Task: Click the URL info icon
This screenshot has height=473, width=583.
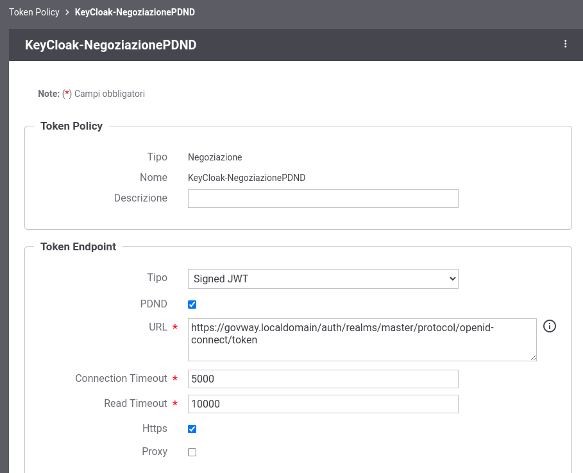Action: (x=550, y=327)
